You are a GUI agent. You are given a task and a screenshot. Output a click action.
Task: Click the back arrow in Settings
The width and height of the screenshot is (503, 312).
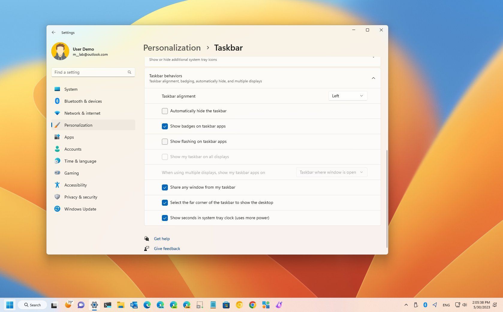54,32
